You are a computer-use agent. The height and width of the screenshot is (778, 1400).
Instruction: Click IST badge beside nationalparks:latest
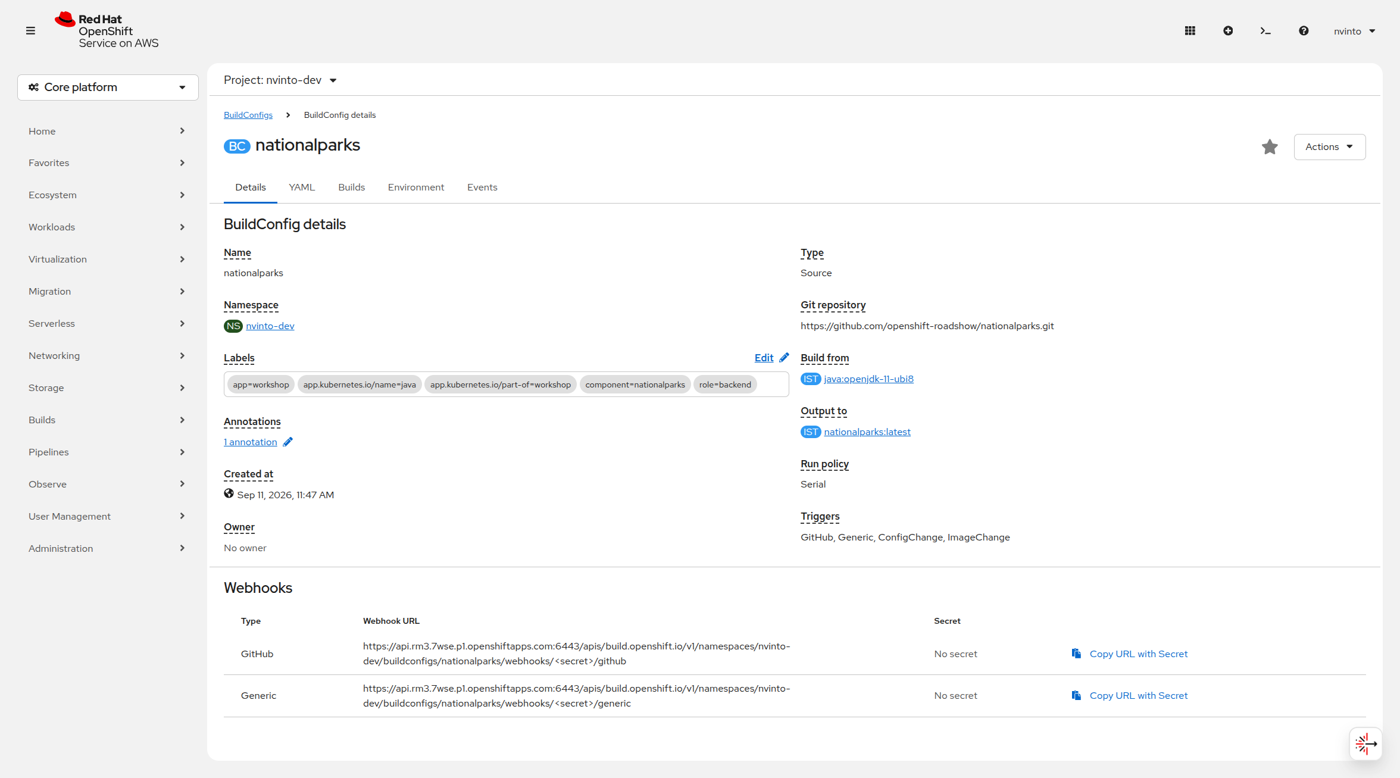(x=810, y=432)
